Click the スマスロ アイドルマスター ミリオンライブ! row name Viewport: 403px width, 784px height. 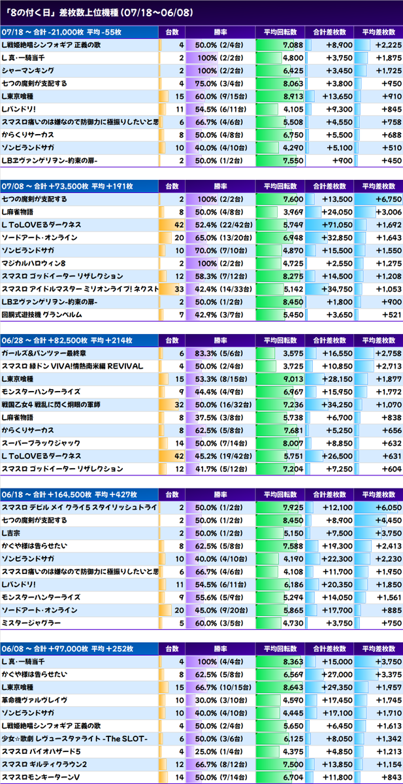(x=80, y=290)
